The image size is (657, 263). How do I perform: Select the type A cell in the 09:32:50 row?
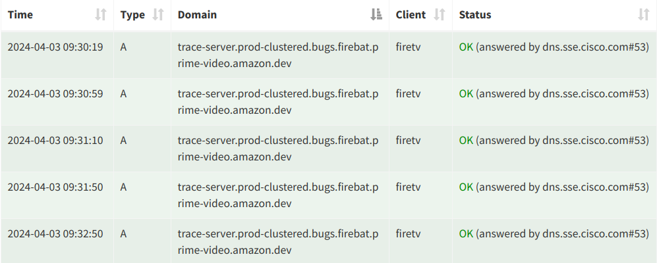[x=124, y=234]
